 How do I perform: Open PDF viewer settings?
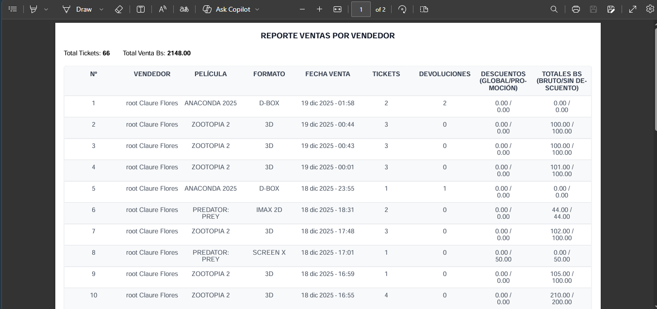click(x=650, y=9)
